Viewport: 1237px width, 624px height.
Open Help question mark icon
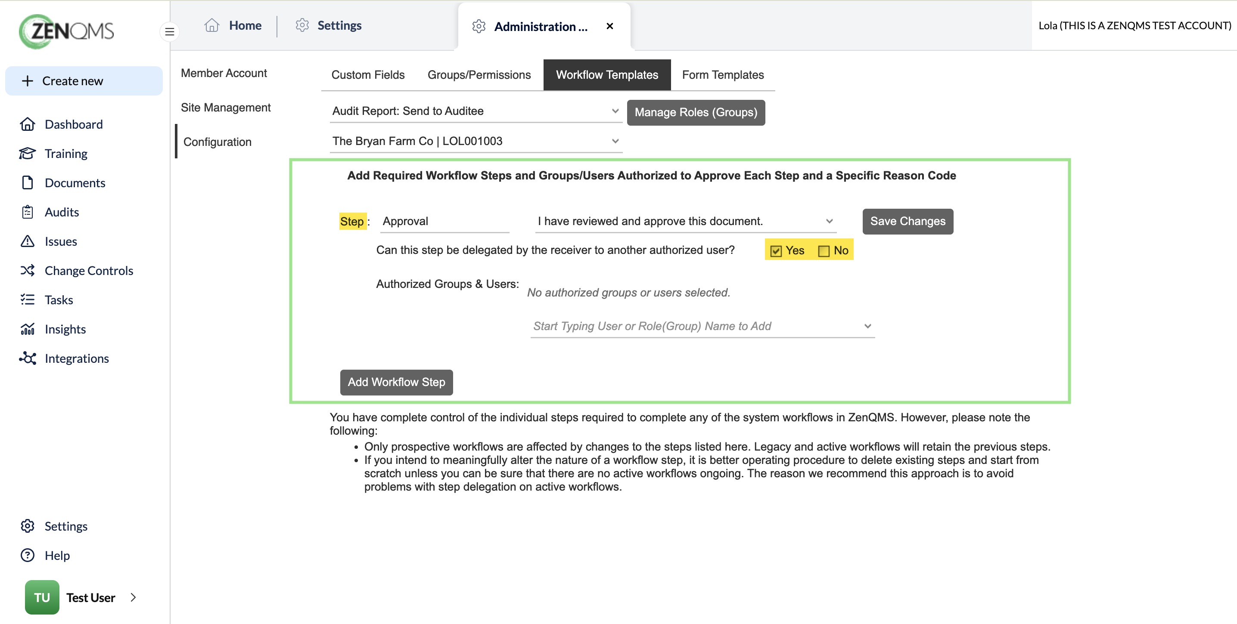pyautogui.click(x=28, y=556)
